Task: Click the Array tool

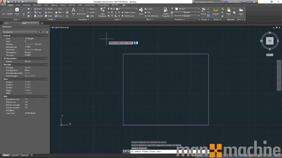Action: [59, 16]
